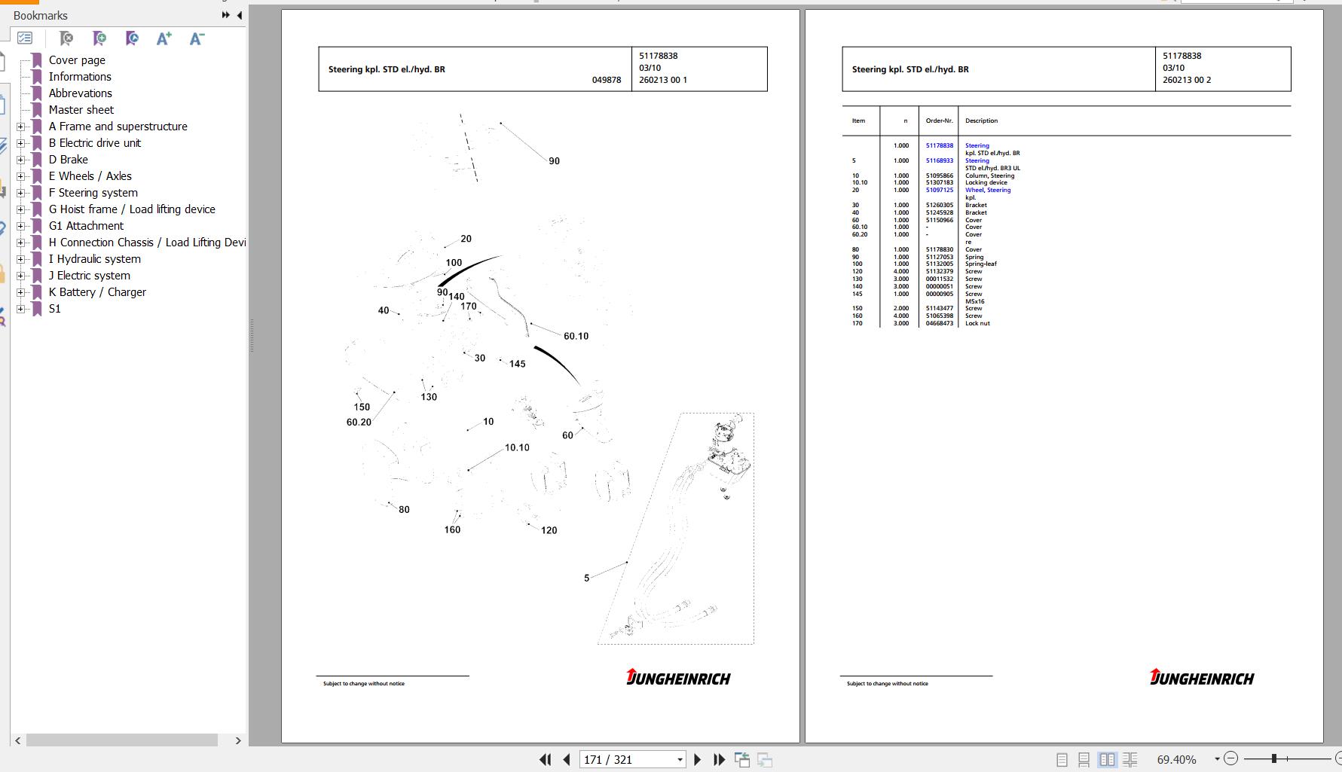The height and width of the screenshot is (772, 1342).
Task: Collapse the bookmarks panel with left arrow
Action: click(x=240, y=15)
